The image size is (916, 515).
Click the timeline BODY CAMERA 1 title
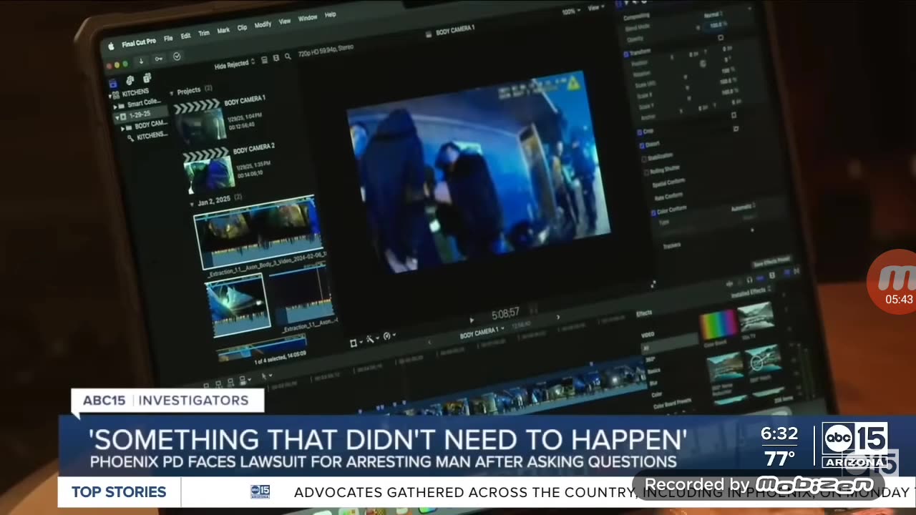[x=479, y=334]
